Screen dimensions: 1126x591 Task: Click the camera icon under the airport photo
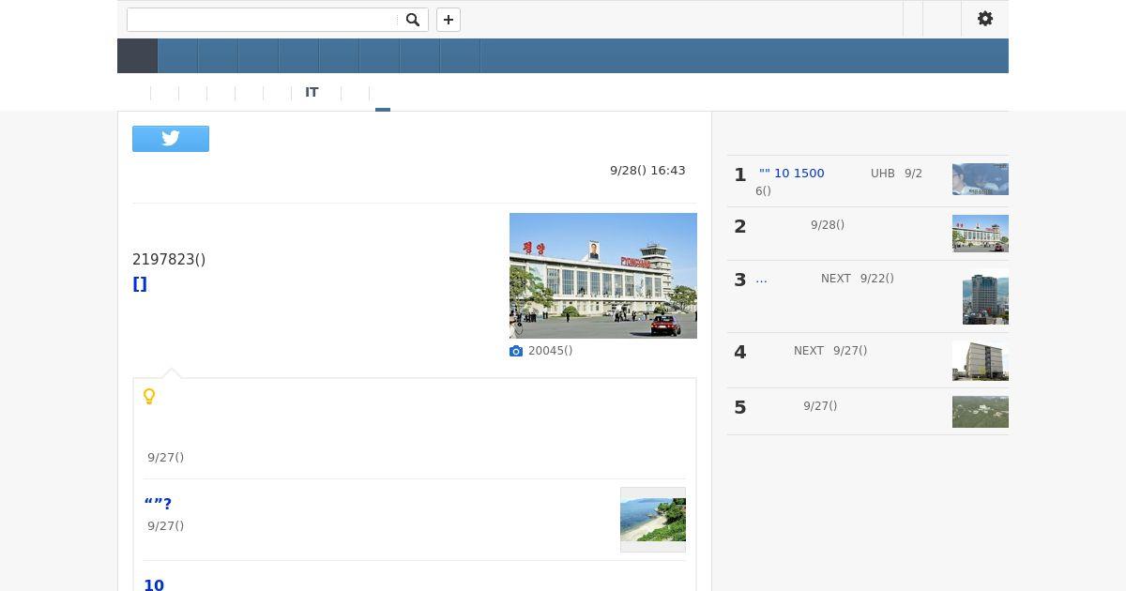(516, 351)
